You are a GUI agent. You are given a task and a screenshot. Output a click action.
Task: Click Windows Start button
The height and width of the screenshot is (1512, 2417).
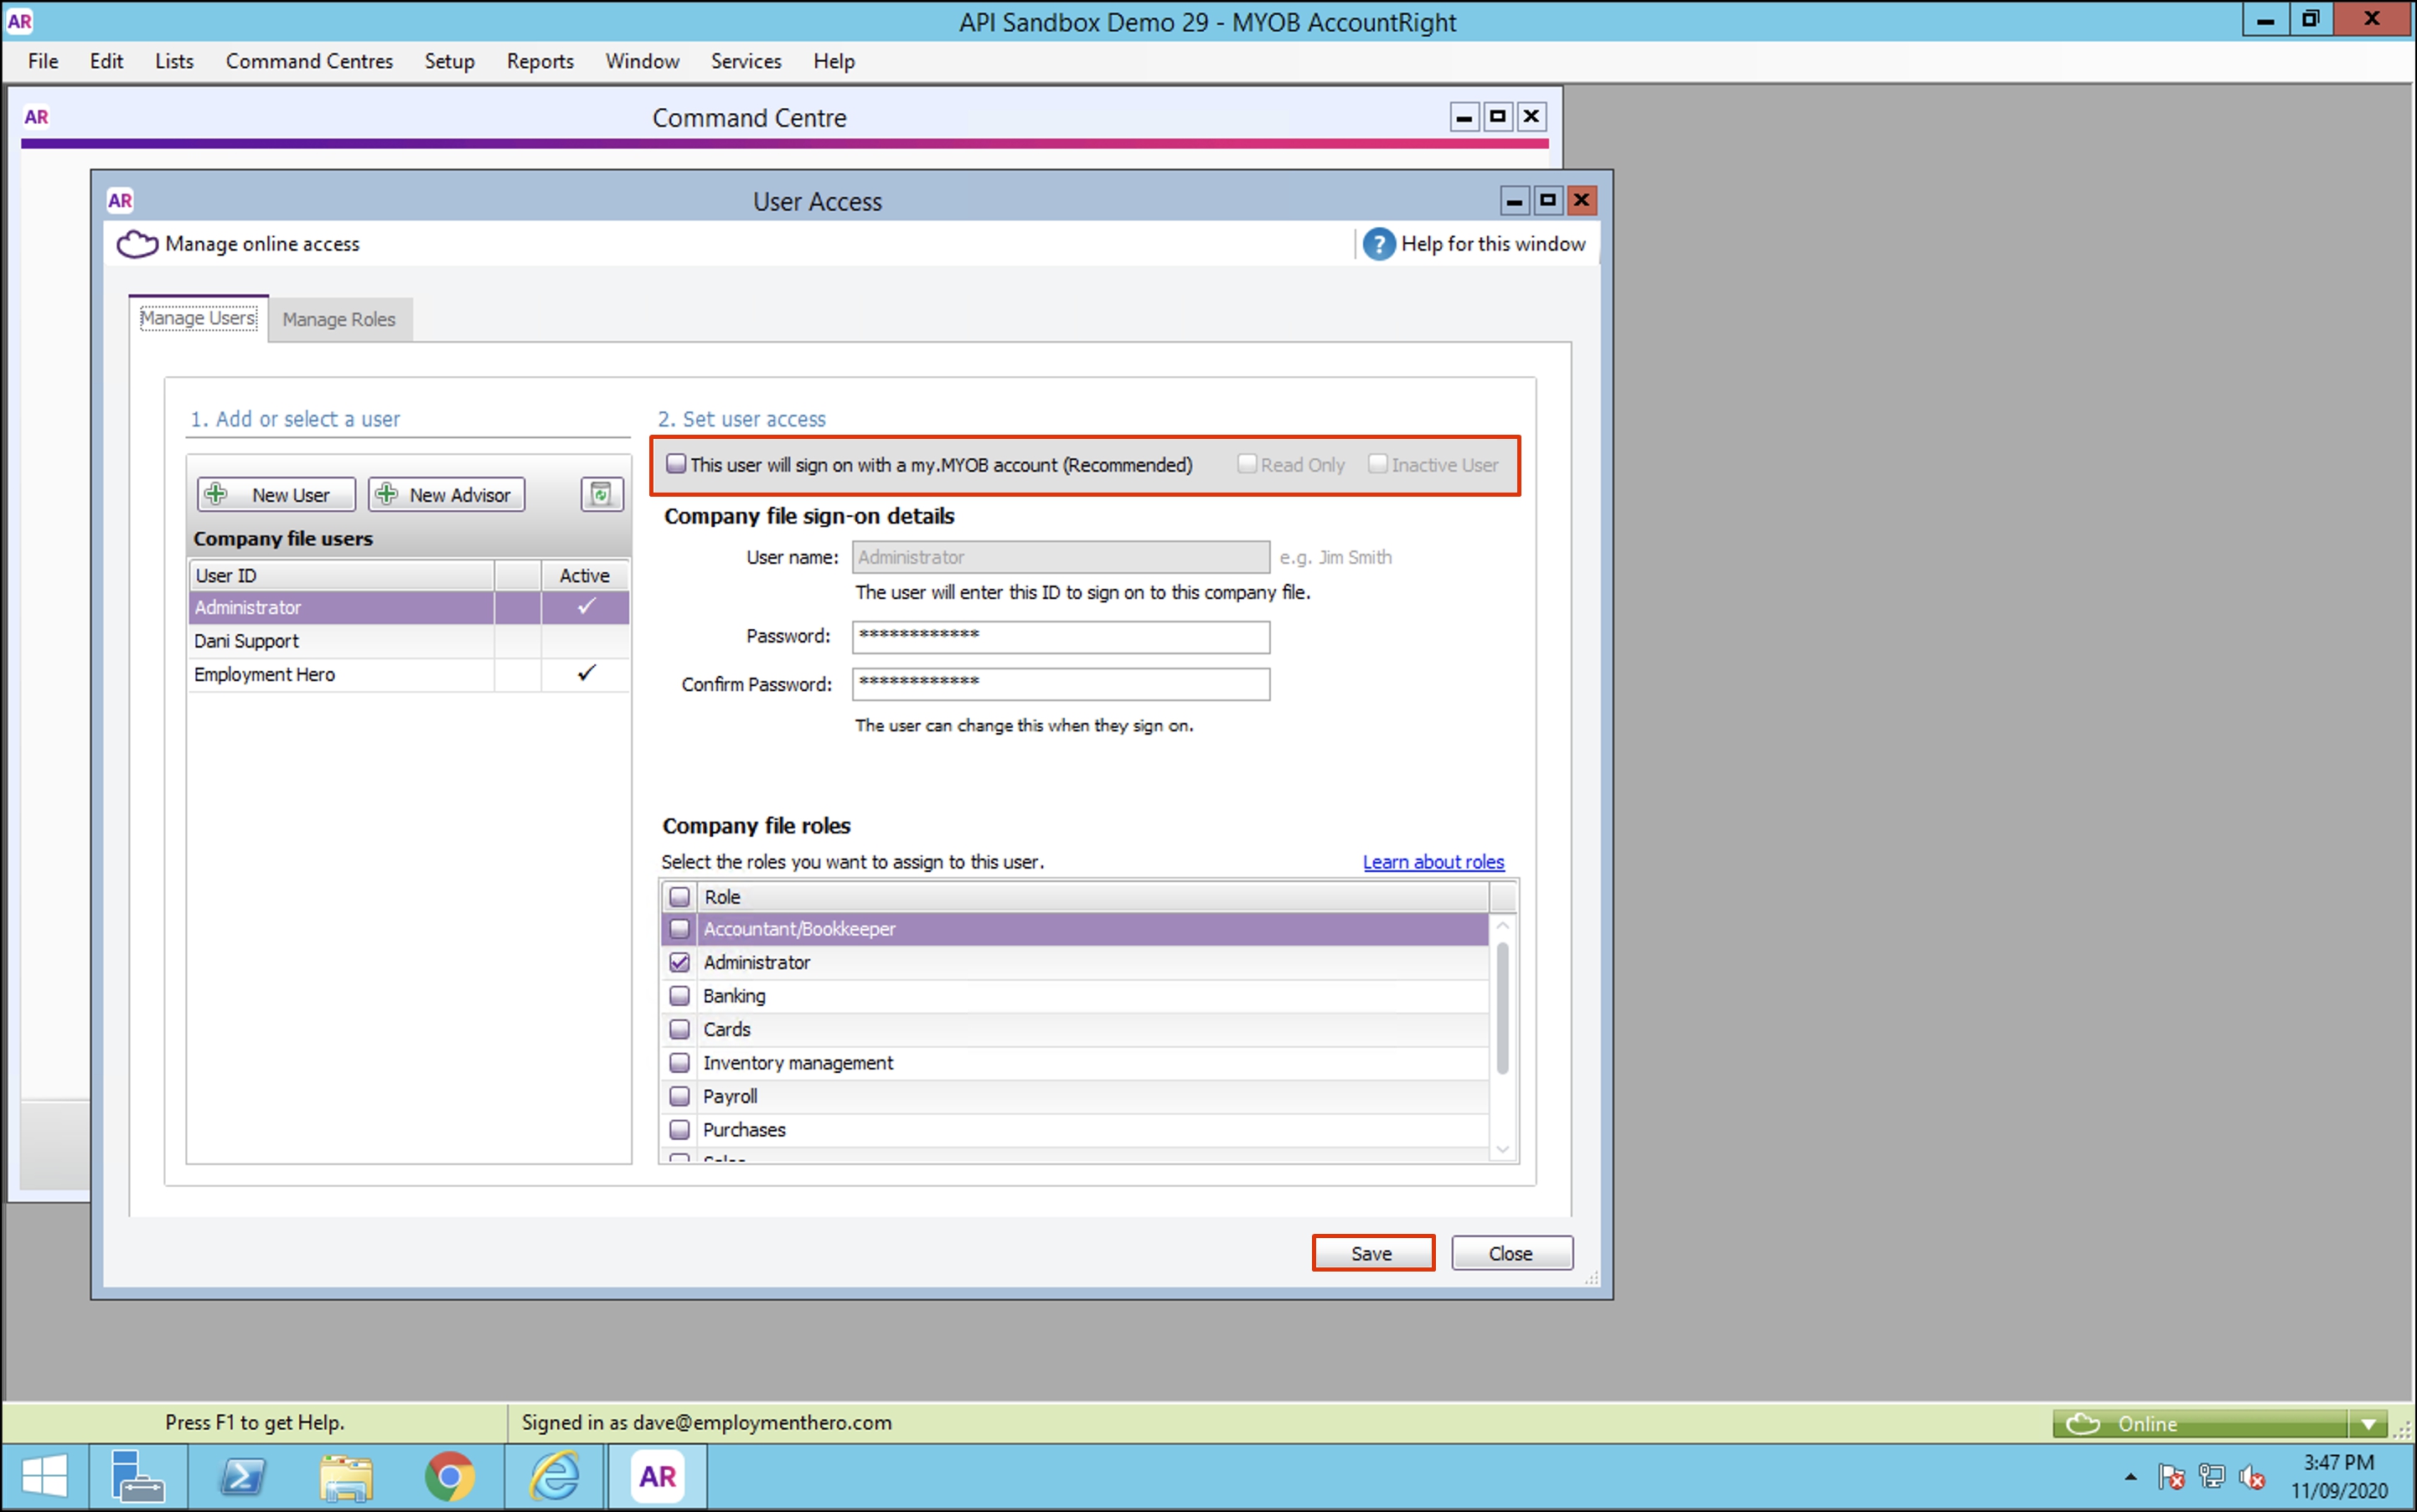[43, 1476]
